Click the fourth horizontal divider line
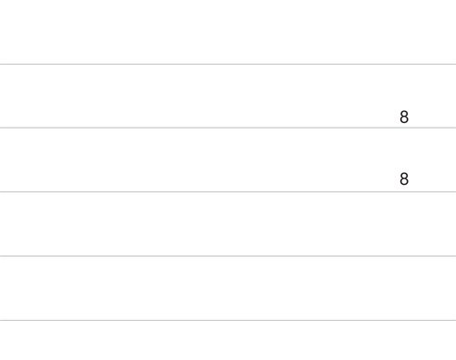This screenshot has width=456, height=360. 228,256
